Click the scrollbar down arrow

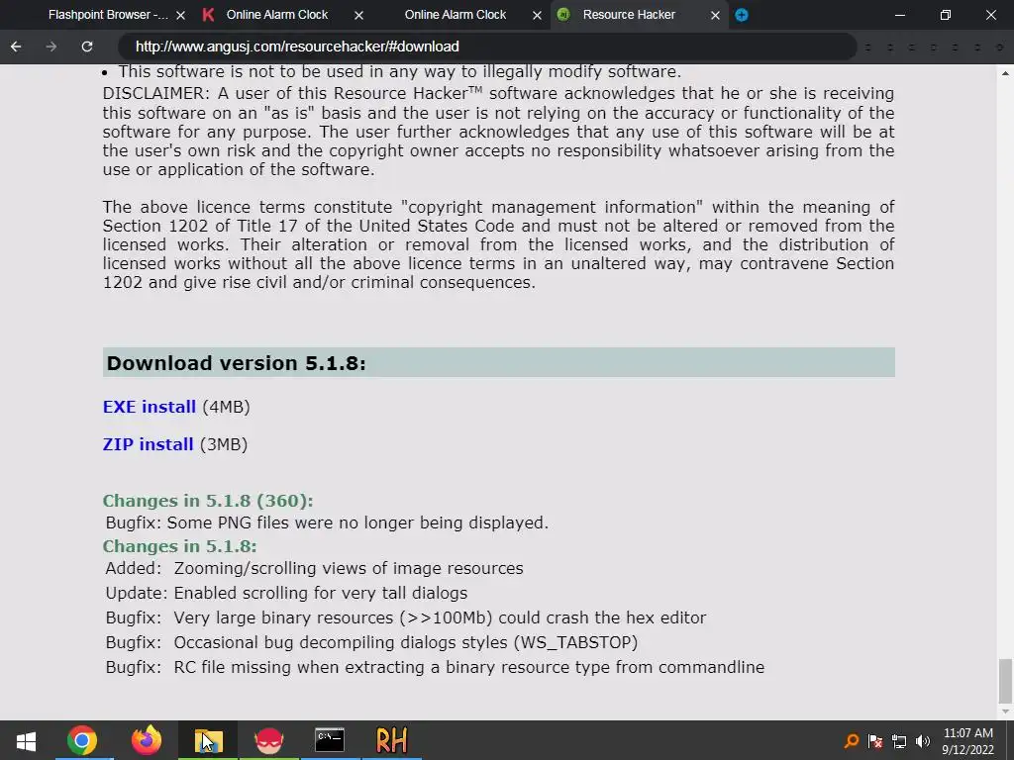click(1005, 712)
